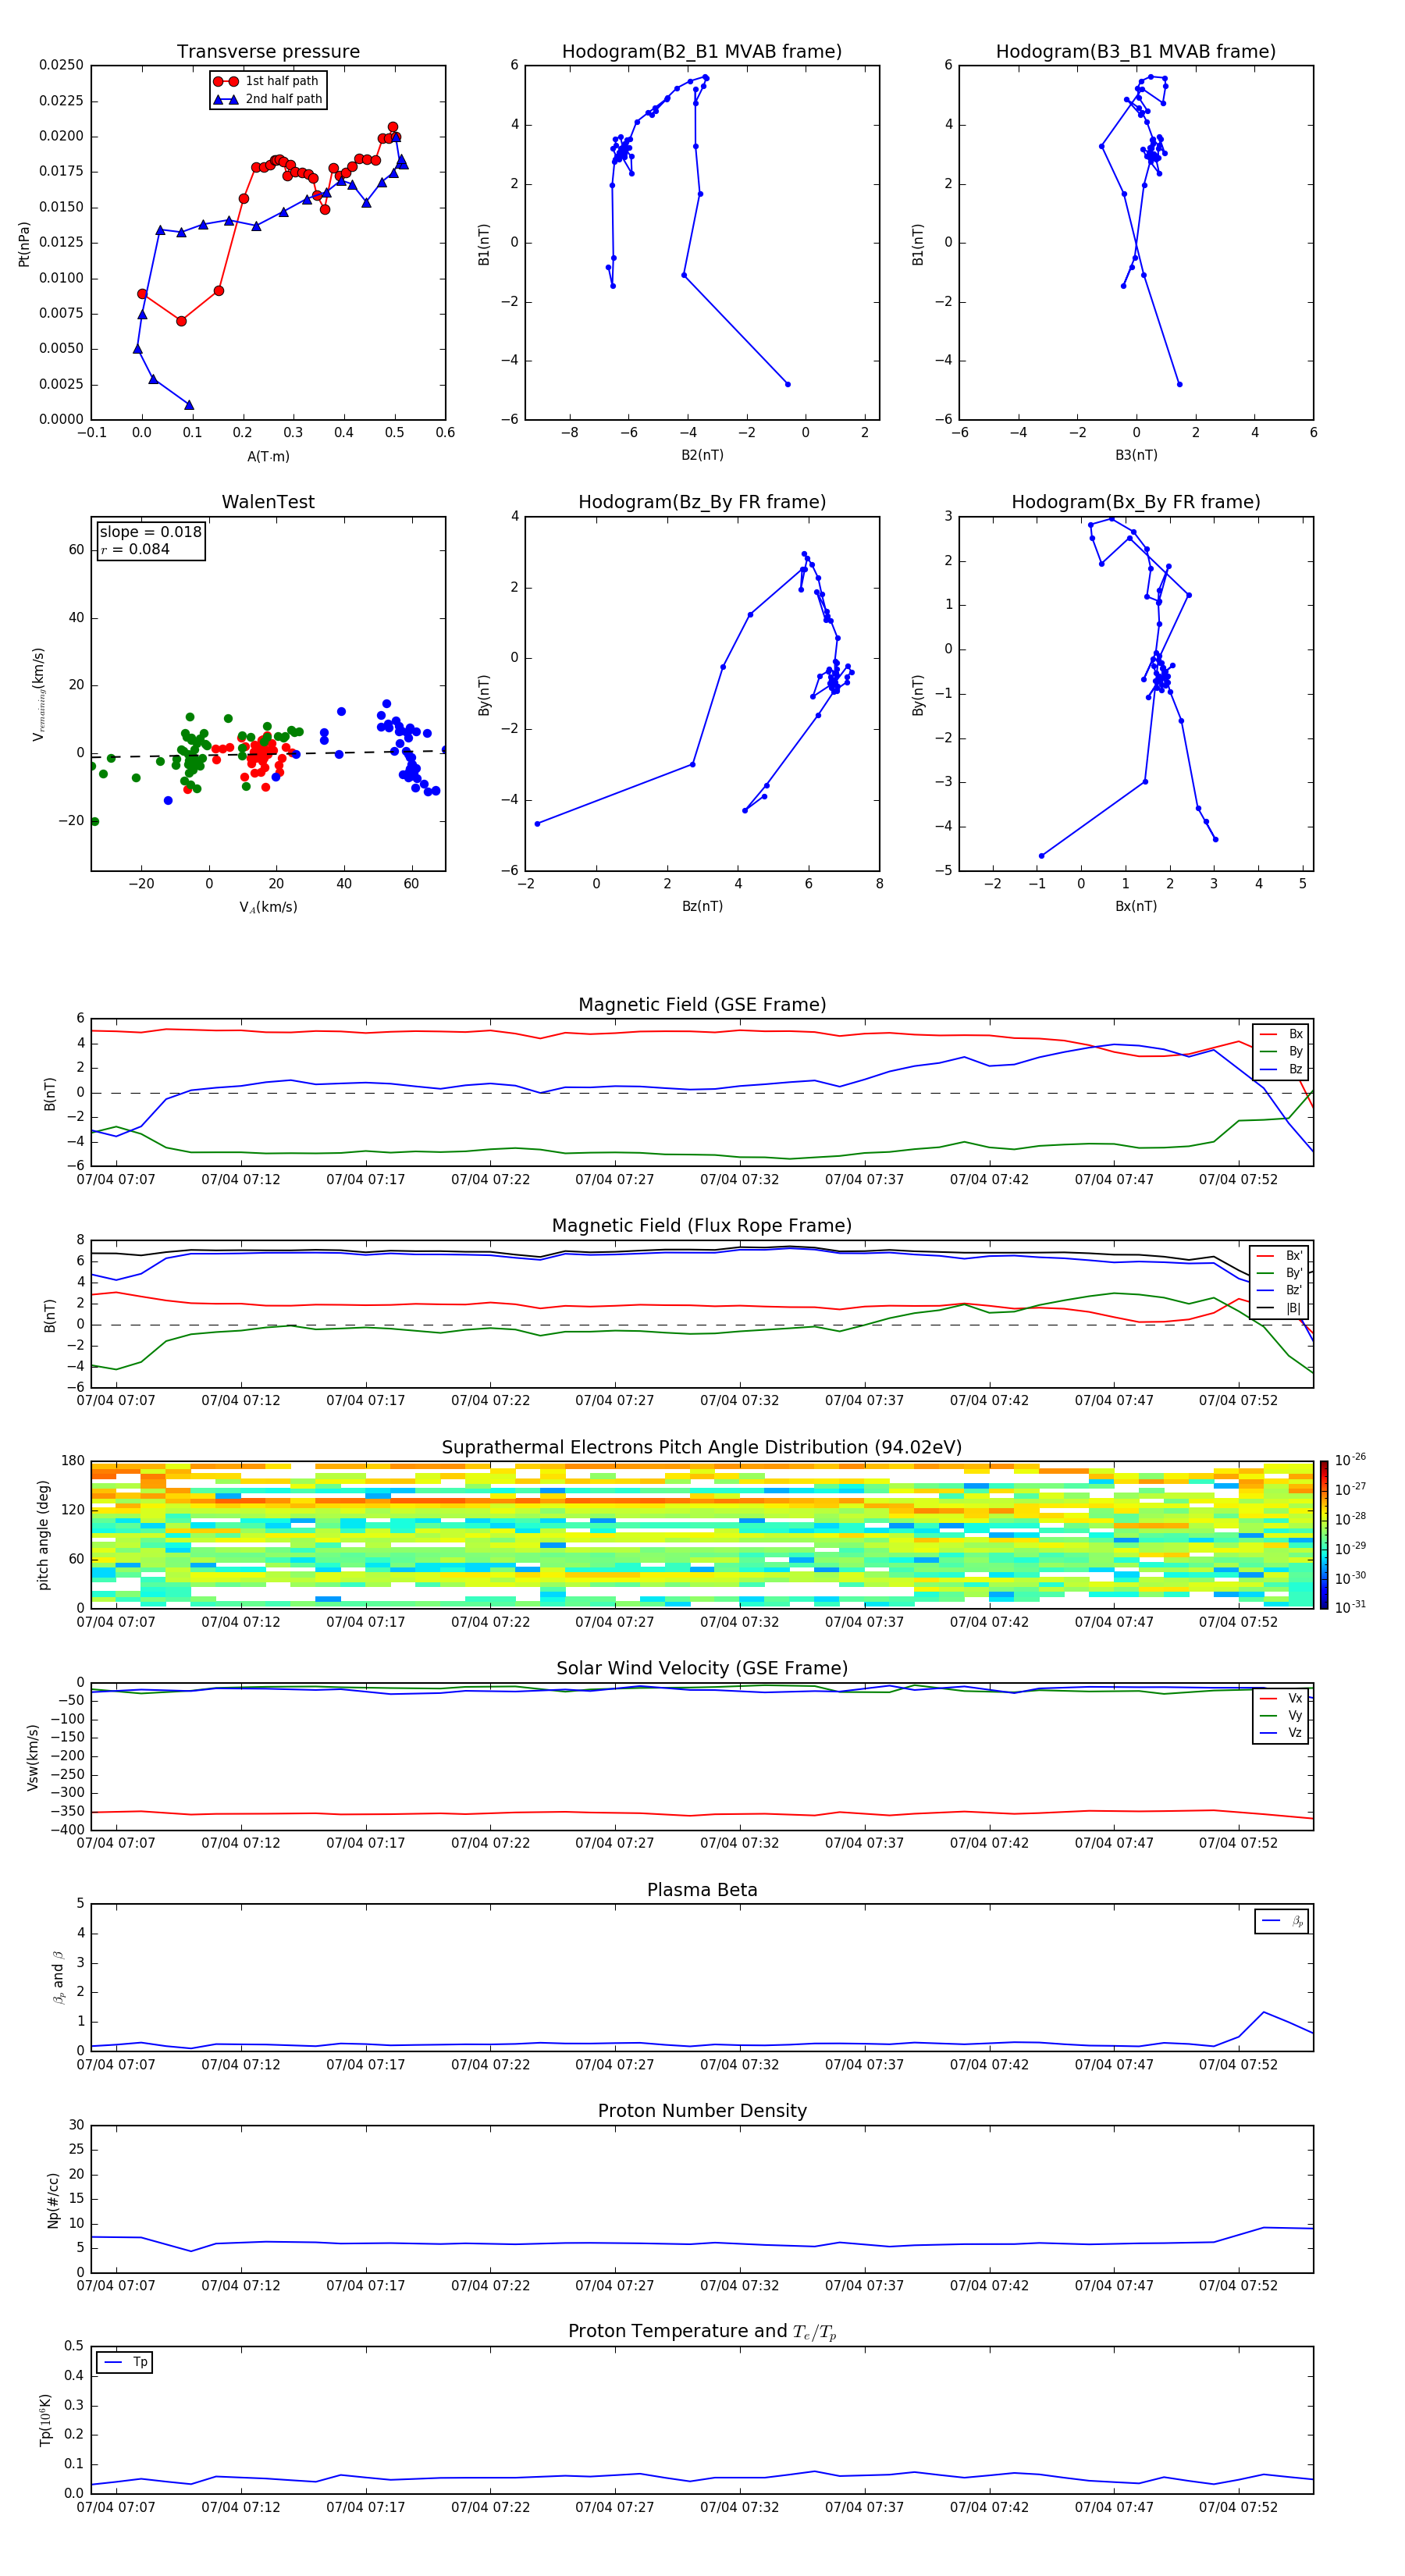The width and height of the screenshot is (1405, 2576).
Task: Click the "10^-31" color bar tick label
Action: tap(1351, 1607)
